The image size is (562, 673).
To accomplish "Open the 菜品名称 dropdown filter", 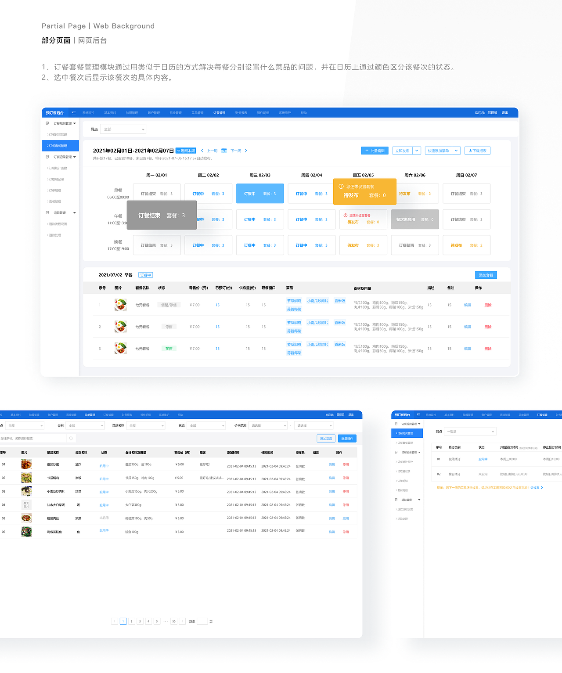I will coord(146,425).
